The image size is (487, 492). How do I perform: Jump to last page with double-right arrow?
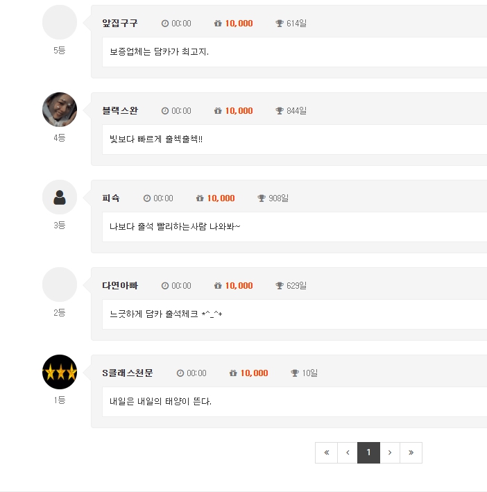click(411, 452)
